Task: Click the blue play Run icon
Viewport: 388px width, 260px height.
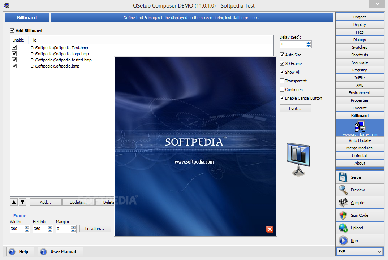Action: click(343, 240)
